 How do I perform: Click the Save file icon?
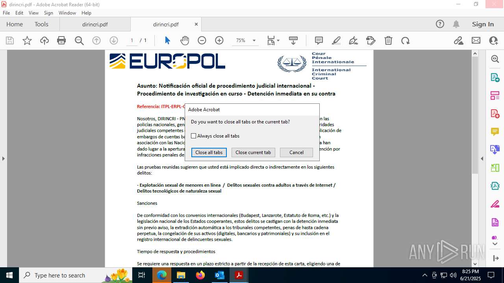pyautogui.click(x=10, y=40)
